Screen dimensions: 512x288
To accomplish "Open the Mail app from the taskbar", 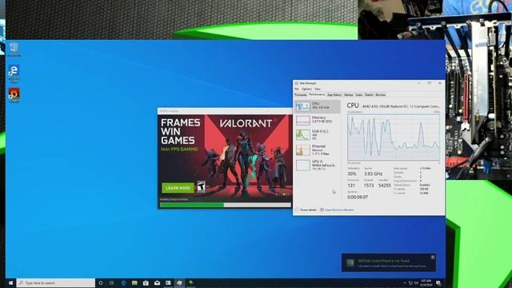I will pos(157,282).
